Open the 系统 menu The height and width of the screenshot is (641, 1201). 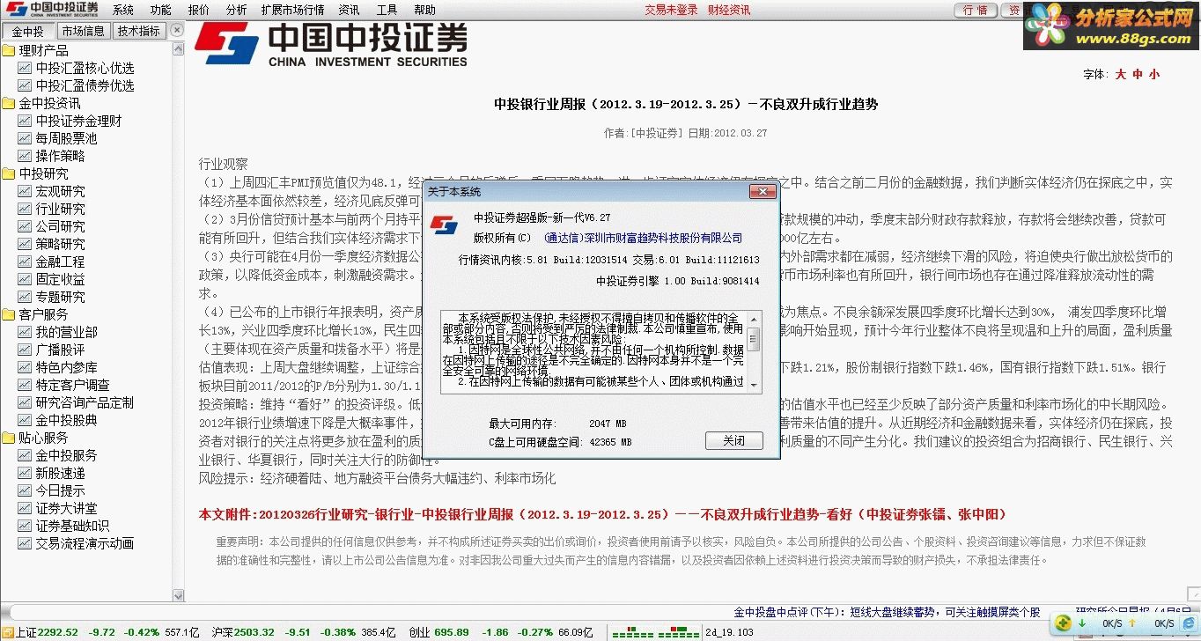coord(123,10)
